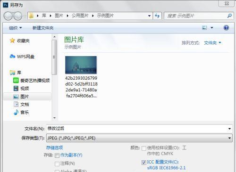
Task: Expand arrow after 图片 in path
Action: (x=67, y=16)
